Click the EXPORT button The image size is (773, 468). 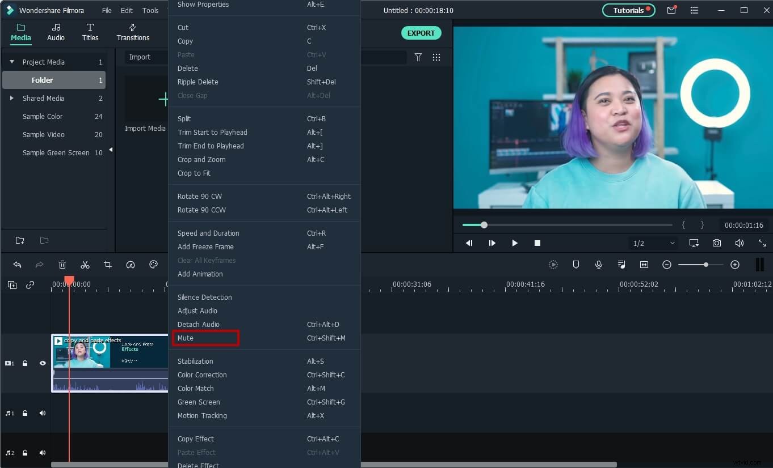pyautogui.click(x=421, y=33)
